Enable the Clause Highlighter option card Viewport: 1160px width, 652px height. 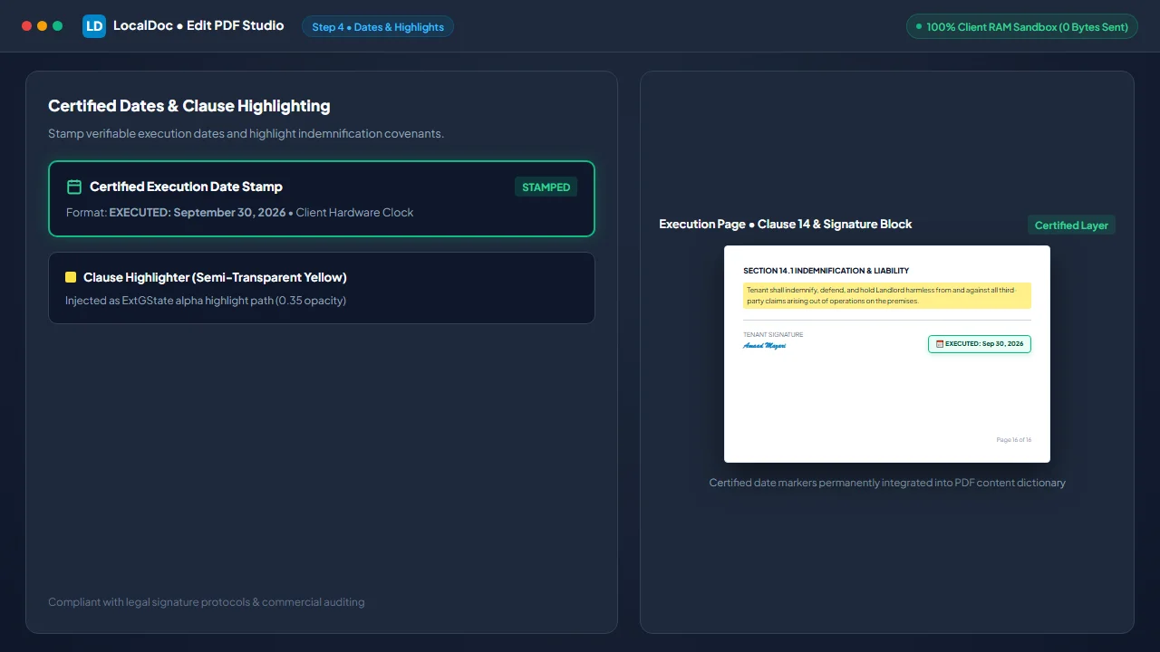[322, 288]
